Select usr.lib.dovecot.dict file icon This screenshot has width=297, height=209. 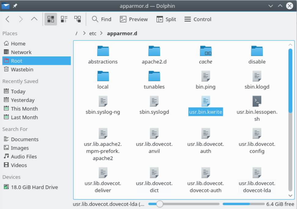tap(154, 172)
